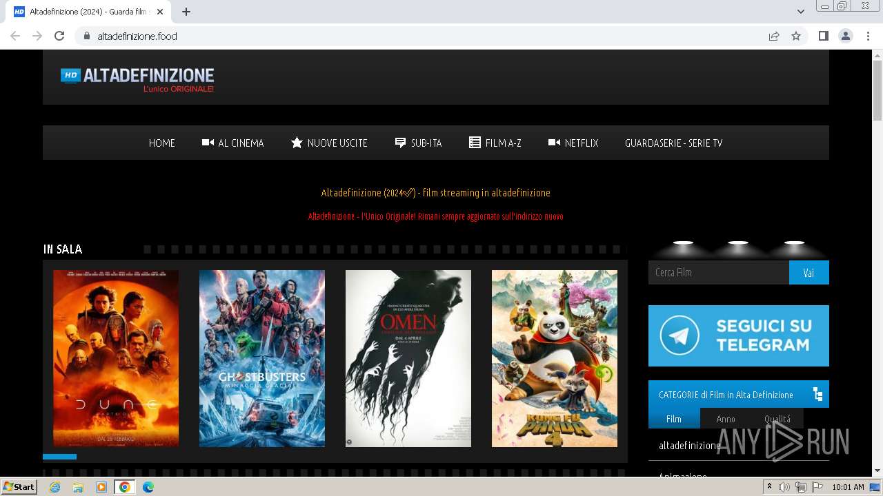Click the category tree icon in CATEGORIE header
The width and height of the screenshot is (883, 496).
point(817,395)
